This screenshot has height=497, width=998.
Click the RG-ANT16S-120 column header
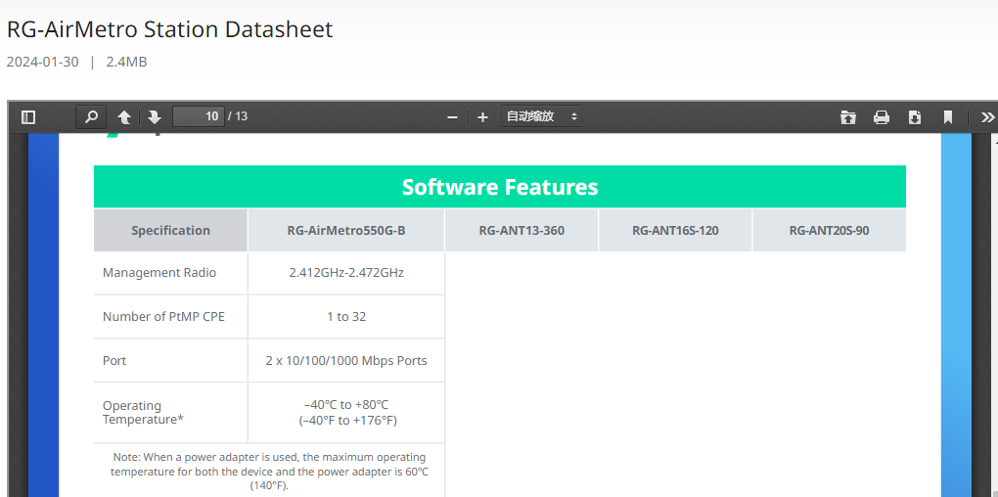point(675,230)
